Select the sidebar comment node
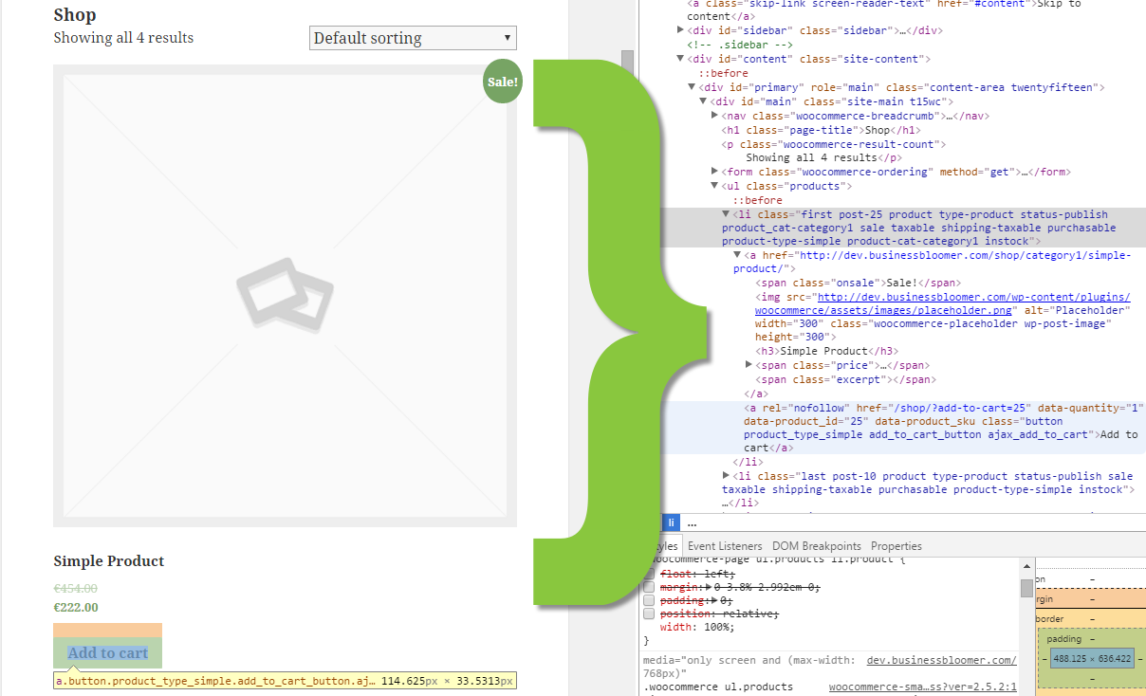This screenshot has height=696, width=1146. coord(740,45)
